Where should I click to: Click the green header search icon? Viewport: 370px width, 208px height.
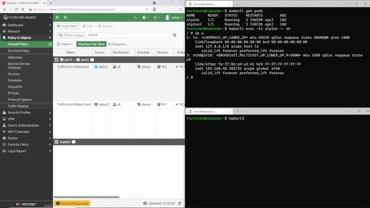tap(65, 17)
